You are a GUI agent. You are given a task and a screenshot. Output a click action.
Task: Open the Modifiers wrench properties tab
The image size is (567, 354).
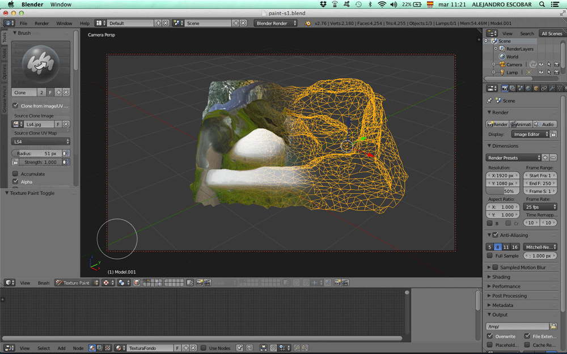point(552,88)
